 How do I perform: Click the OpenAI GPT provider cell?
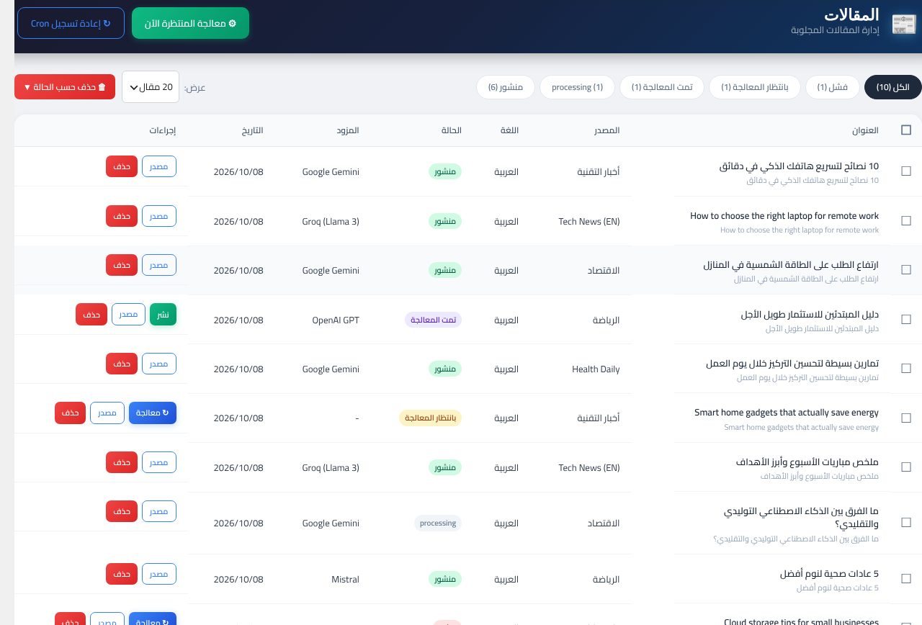336,320
